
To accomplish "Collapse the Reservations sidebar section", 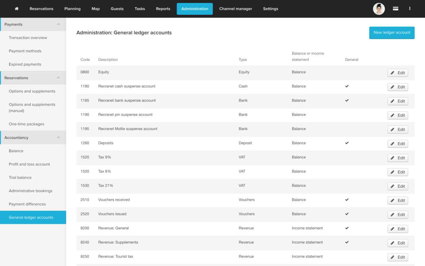I will (x=58, y=78).
